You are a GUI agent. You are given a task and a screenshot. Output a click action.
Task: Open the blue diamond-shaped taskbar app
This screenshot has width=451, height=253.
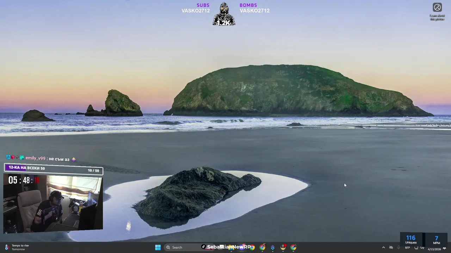pos(272,247)
